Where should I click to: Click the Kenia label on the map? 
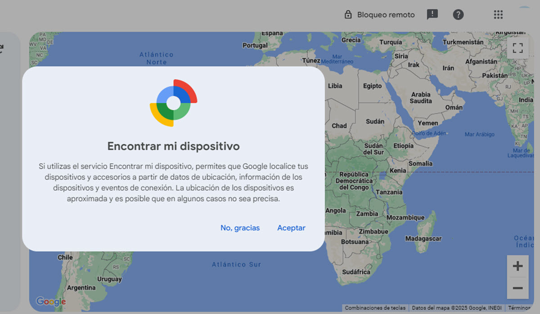click(x=398, y=171)
